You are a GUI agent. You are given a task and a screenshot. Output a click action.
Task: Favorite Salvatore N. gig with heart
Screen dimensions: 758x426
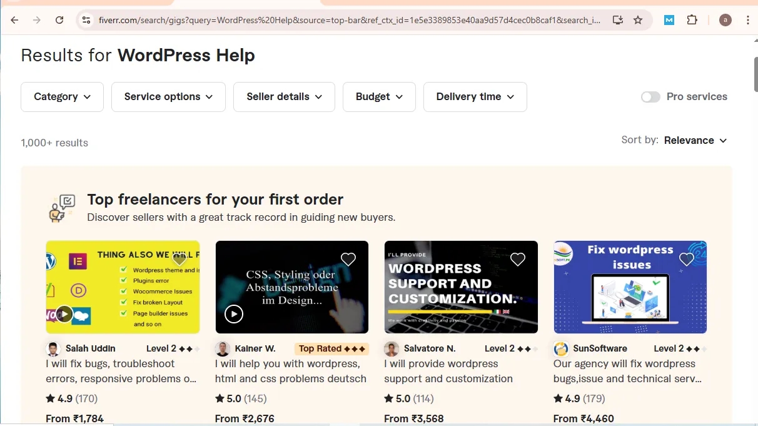(518, 259)
